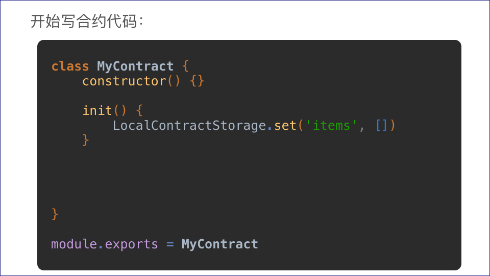Screen dimensions: 490x276
Task: Click the closing brace of the class
Action: (55, 214)
